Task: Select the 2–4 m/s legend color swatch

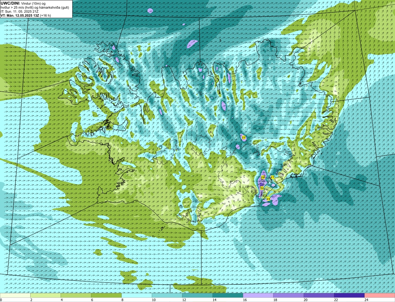Action: point(45,295)
